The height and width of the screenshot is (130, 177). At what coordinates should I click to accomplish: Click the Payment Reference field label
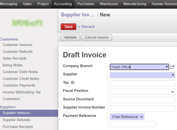coord(79,116)
